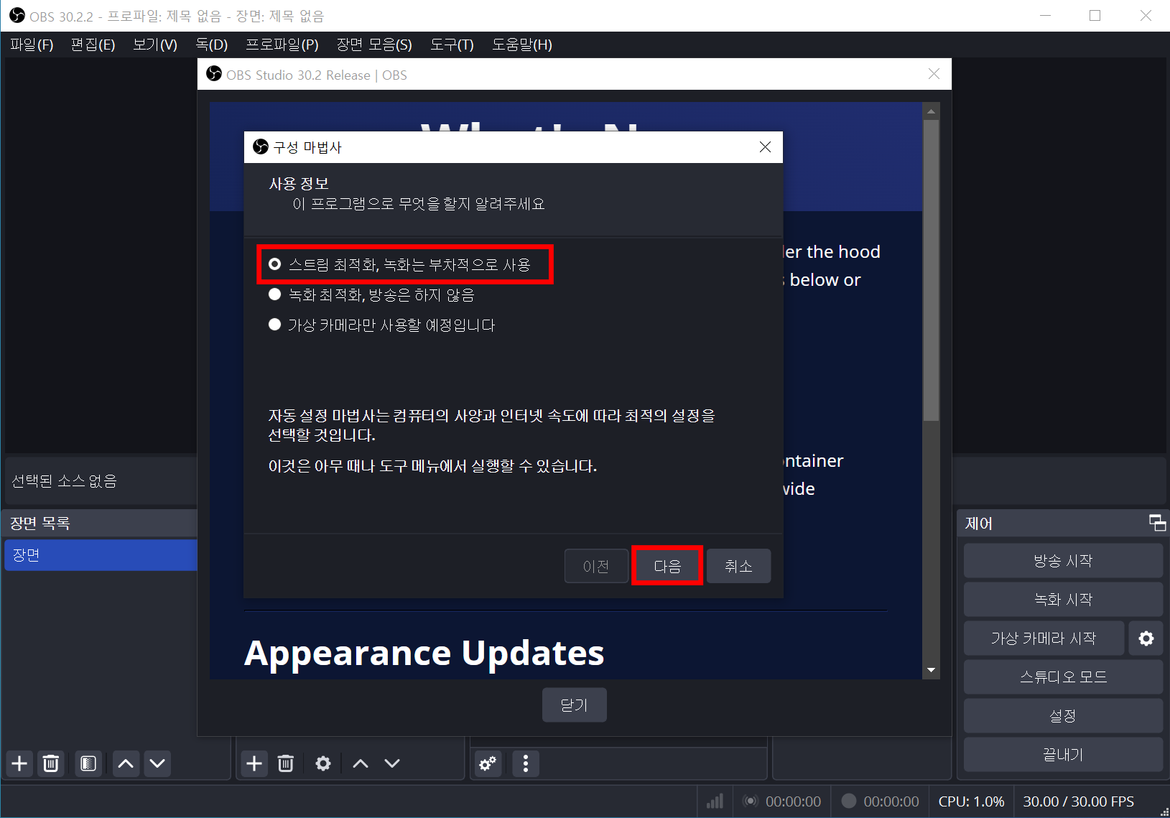This screenshot has width=1170, height=818.
Task: Move source down arrow
Action: pyautogui.click(x=392, y=763)
